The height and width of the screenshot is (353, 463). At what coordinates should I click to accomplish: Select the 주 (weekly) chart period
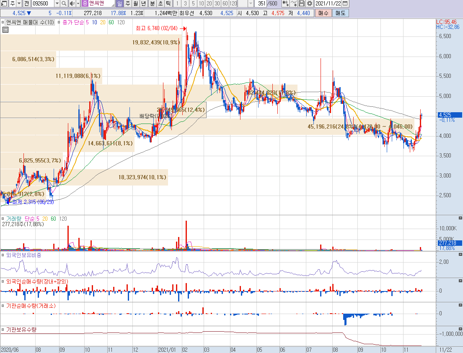pos(127,3)
